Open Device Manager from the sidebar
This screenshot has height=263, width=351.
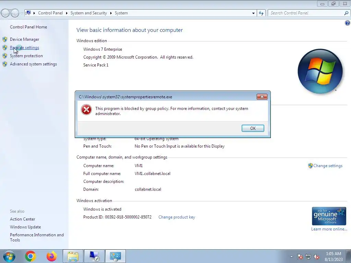[x=24, y=39]
